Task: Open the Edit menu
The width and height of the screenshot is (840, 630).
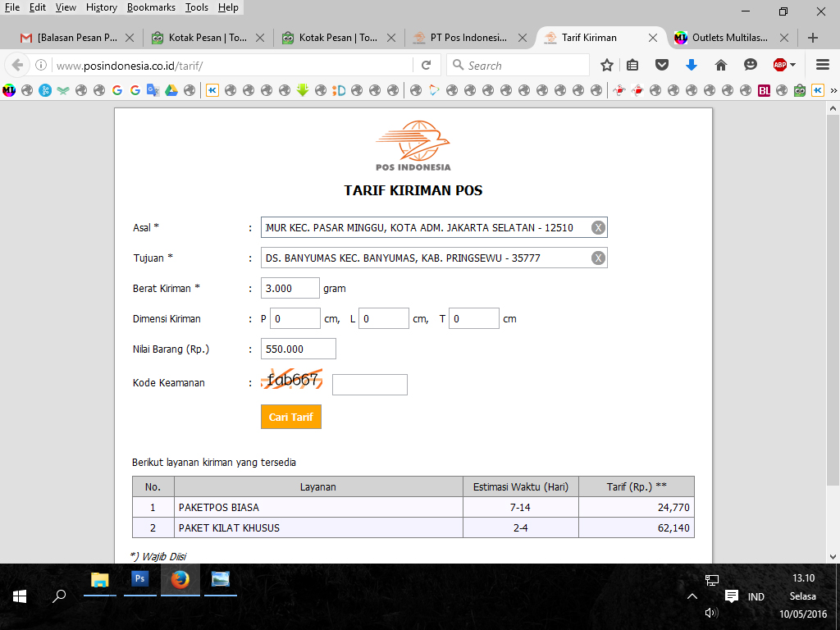Action: tap(38, 7)
